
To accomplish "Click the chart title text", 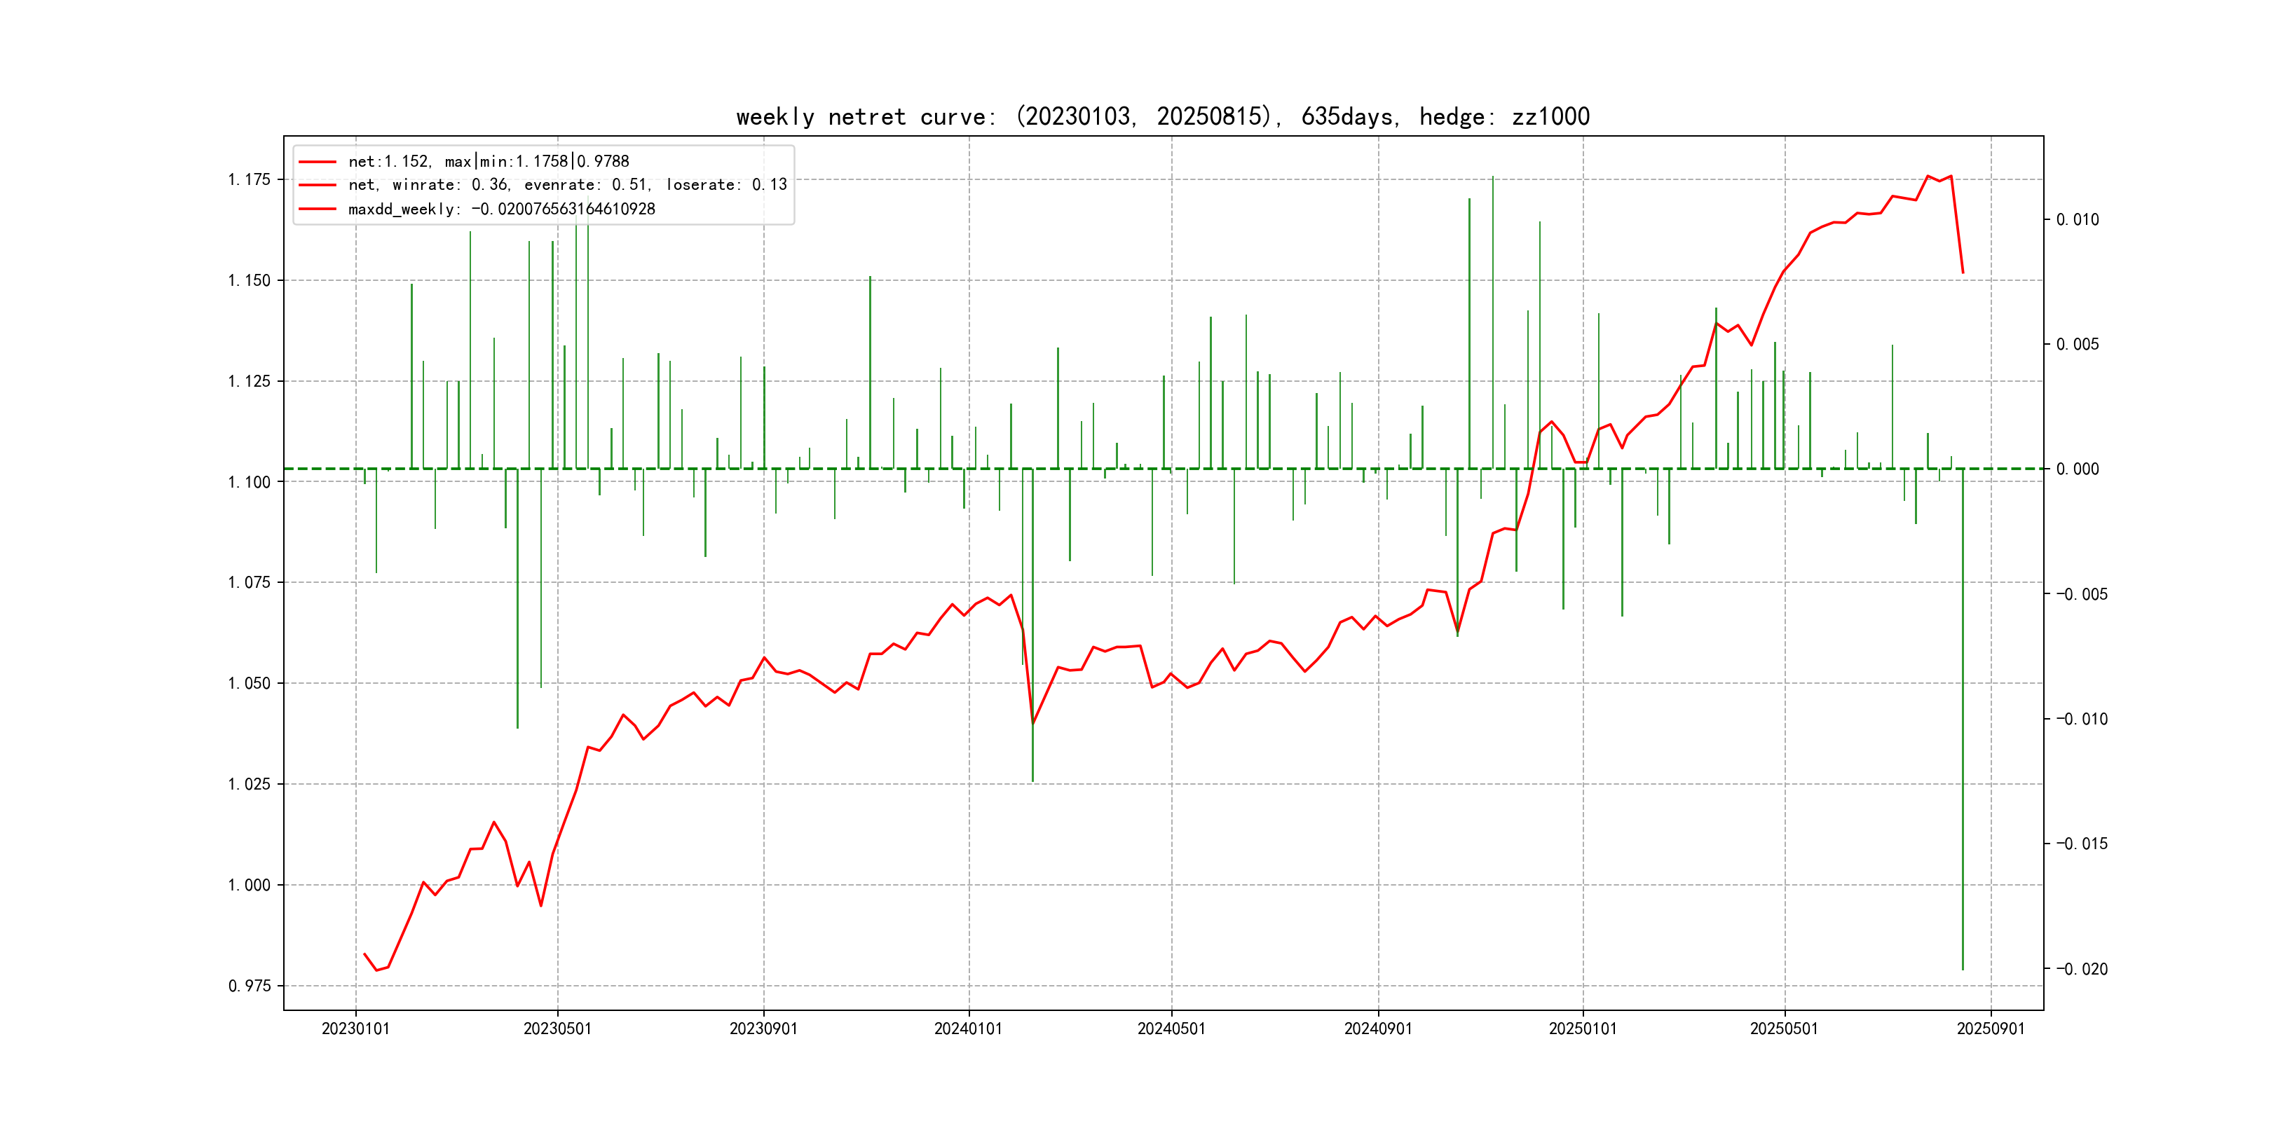I will pos(1162,116).
